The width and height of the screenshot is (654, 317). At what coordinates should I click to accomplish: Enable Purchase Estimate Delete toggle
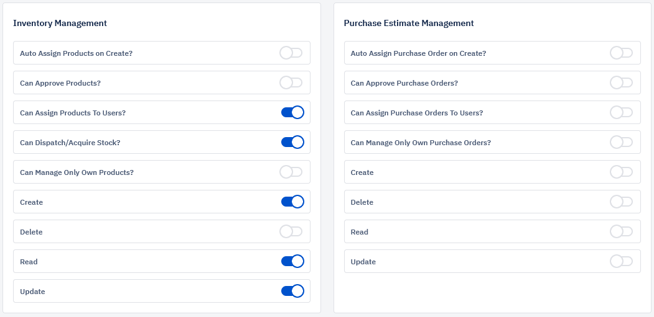(622, 202)
